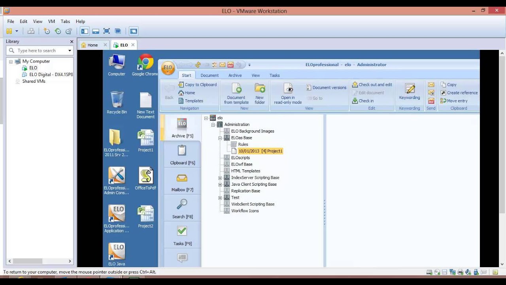The width and height of the screenshot is (506, 285).
Task: Click the sound device status icon
Action: [468, 272]
